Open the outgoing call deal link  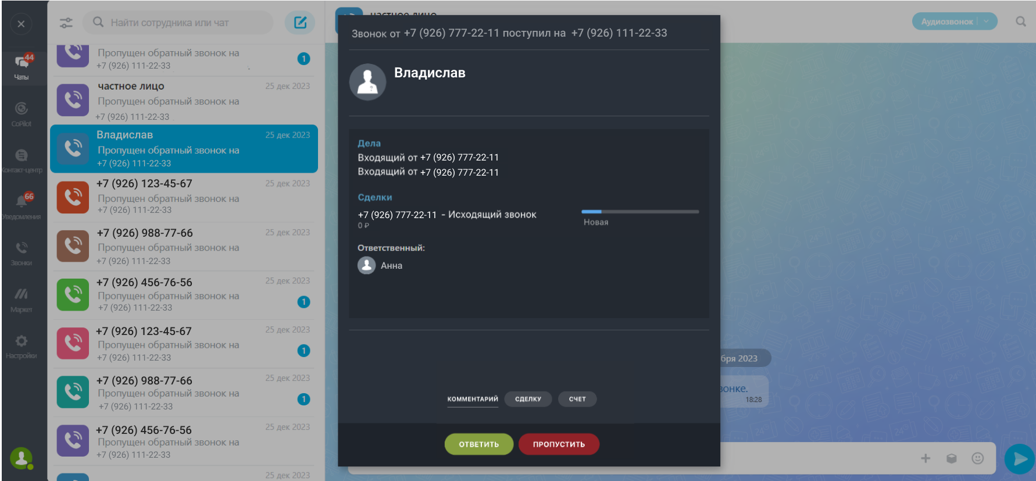[447, 215]
